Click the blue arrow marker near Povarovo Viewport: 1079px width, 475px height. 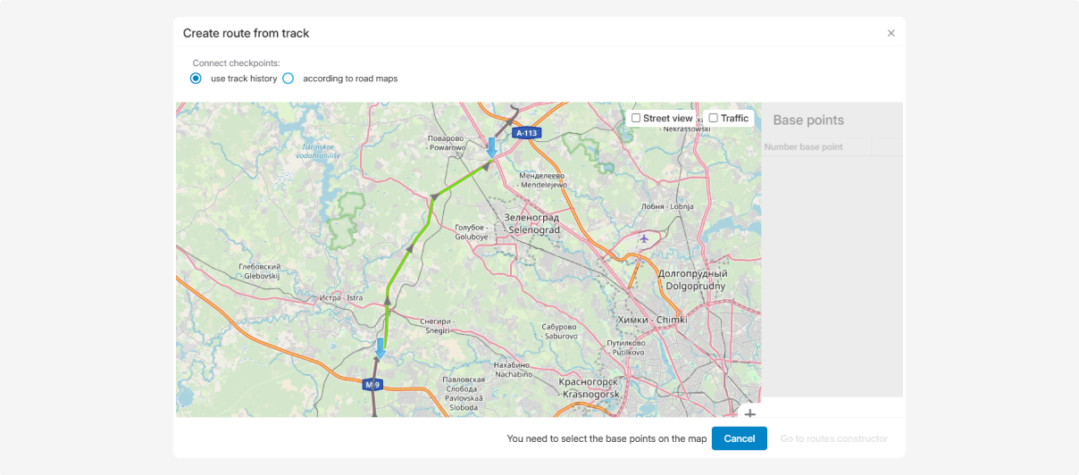pyautogui.click(x=491, y=147)
